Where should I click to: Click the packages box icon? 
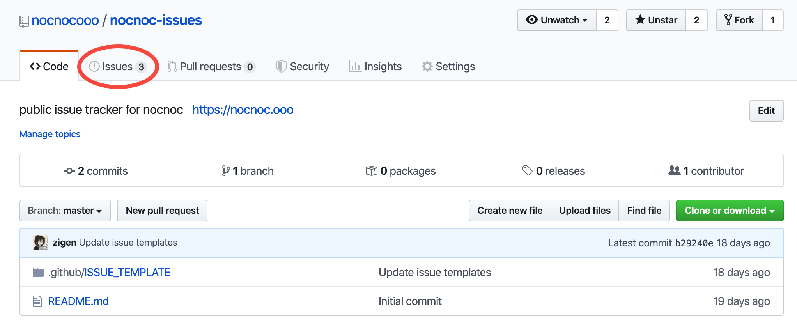point(371,171)
